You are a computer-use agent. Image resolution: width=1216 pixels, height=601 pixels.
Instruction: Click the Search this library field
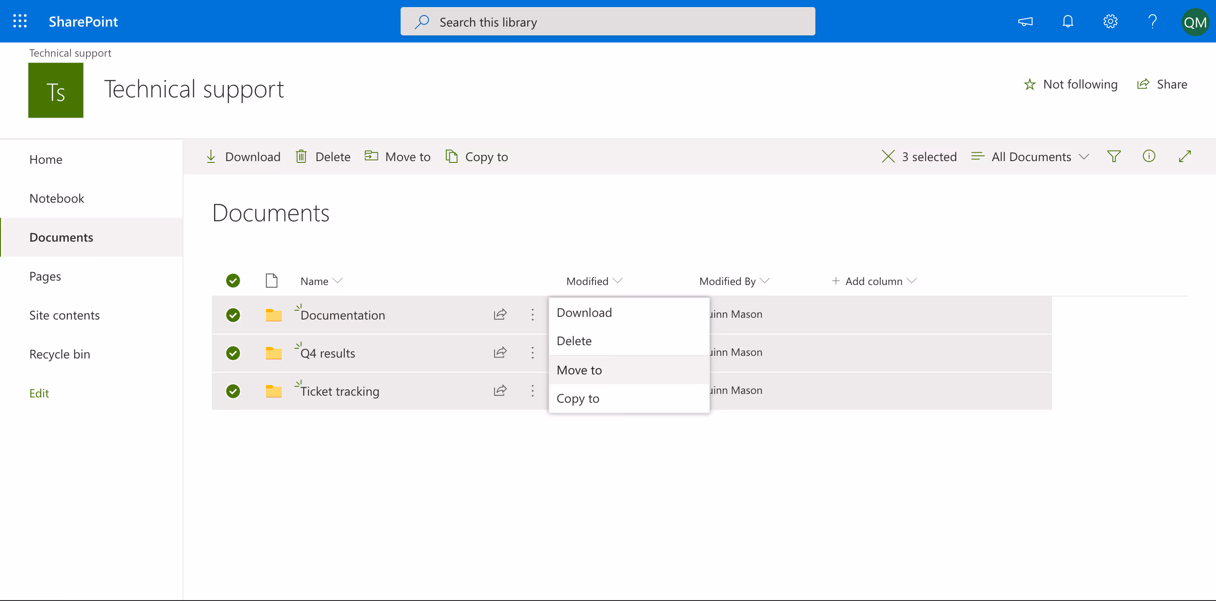608,22
